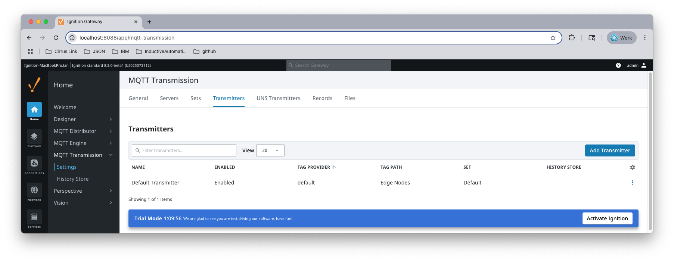Sort by Tag Provider arrow

334,167
